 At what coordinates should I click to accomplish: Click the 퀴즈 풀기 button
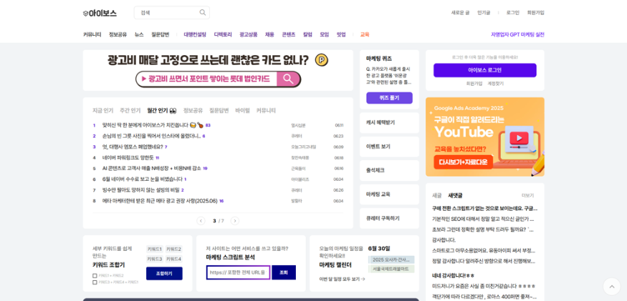pyautogui.click(x=389, y=98)
